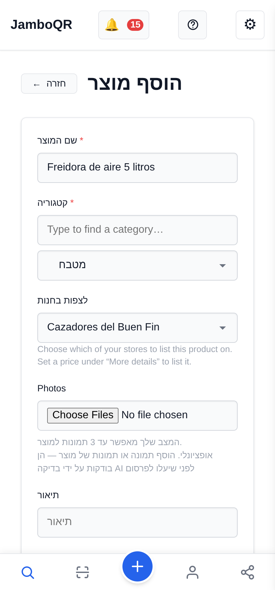Expand the מטבח category dropdown
Screen dimensions: 275x590
pos(137,265)
